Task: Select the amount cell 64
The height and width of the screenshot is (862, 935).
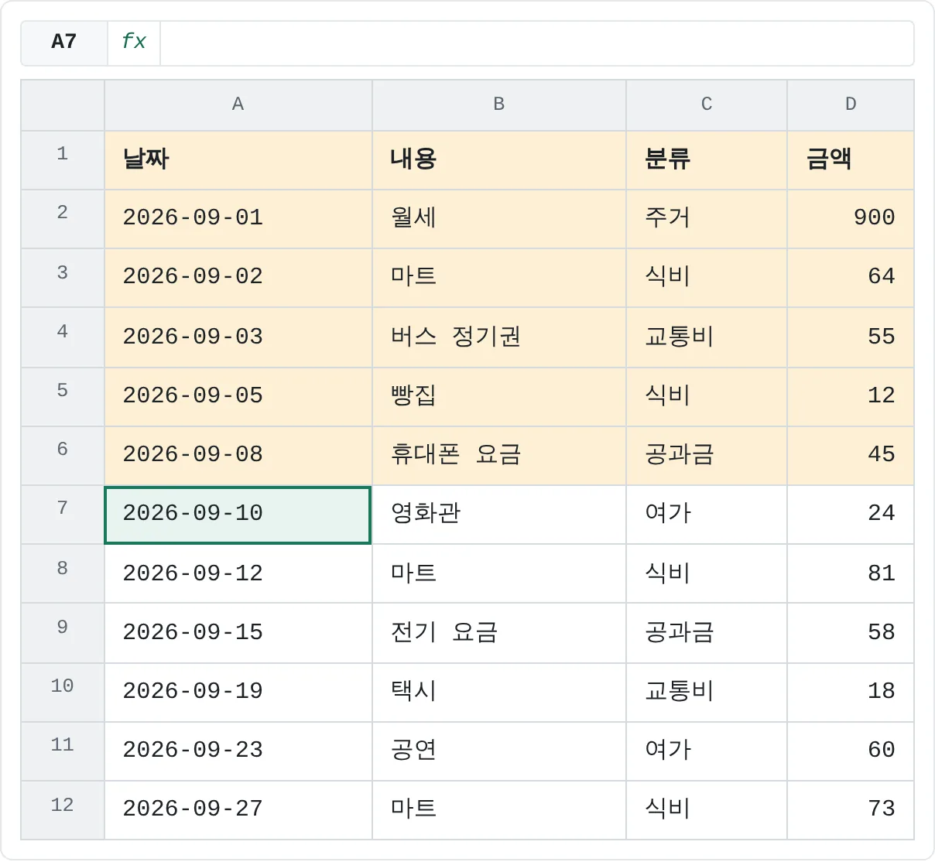Action: [851, 278]
